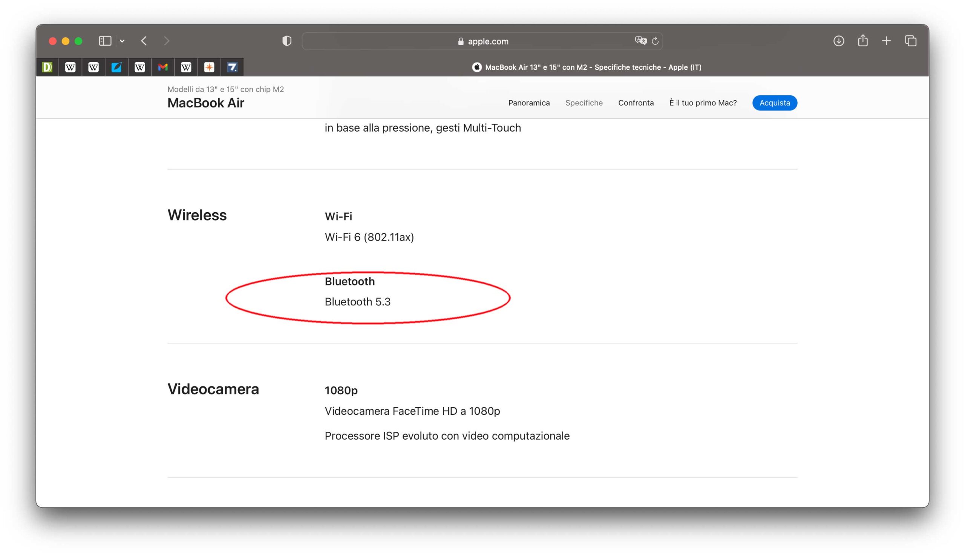Select the blue 7 pinned tab
The image size is (965, 555).
(233, 67)
